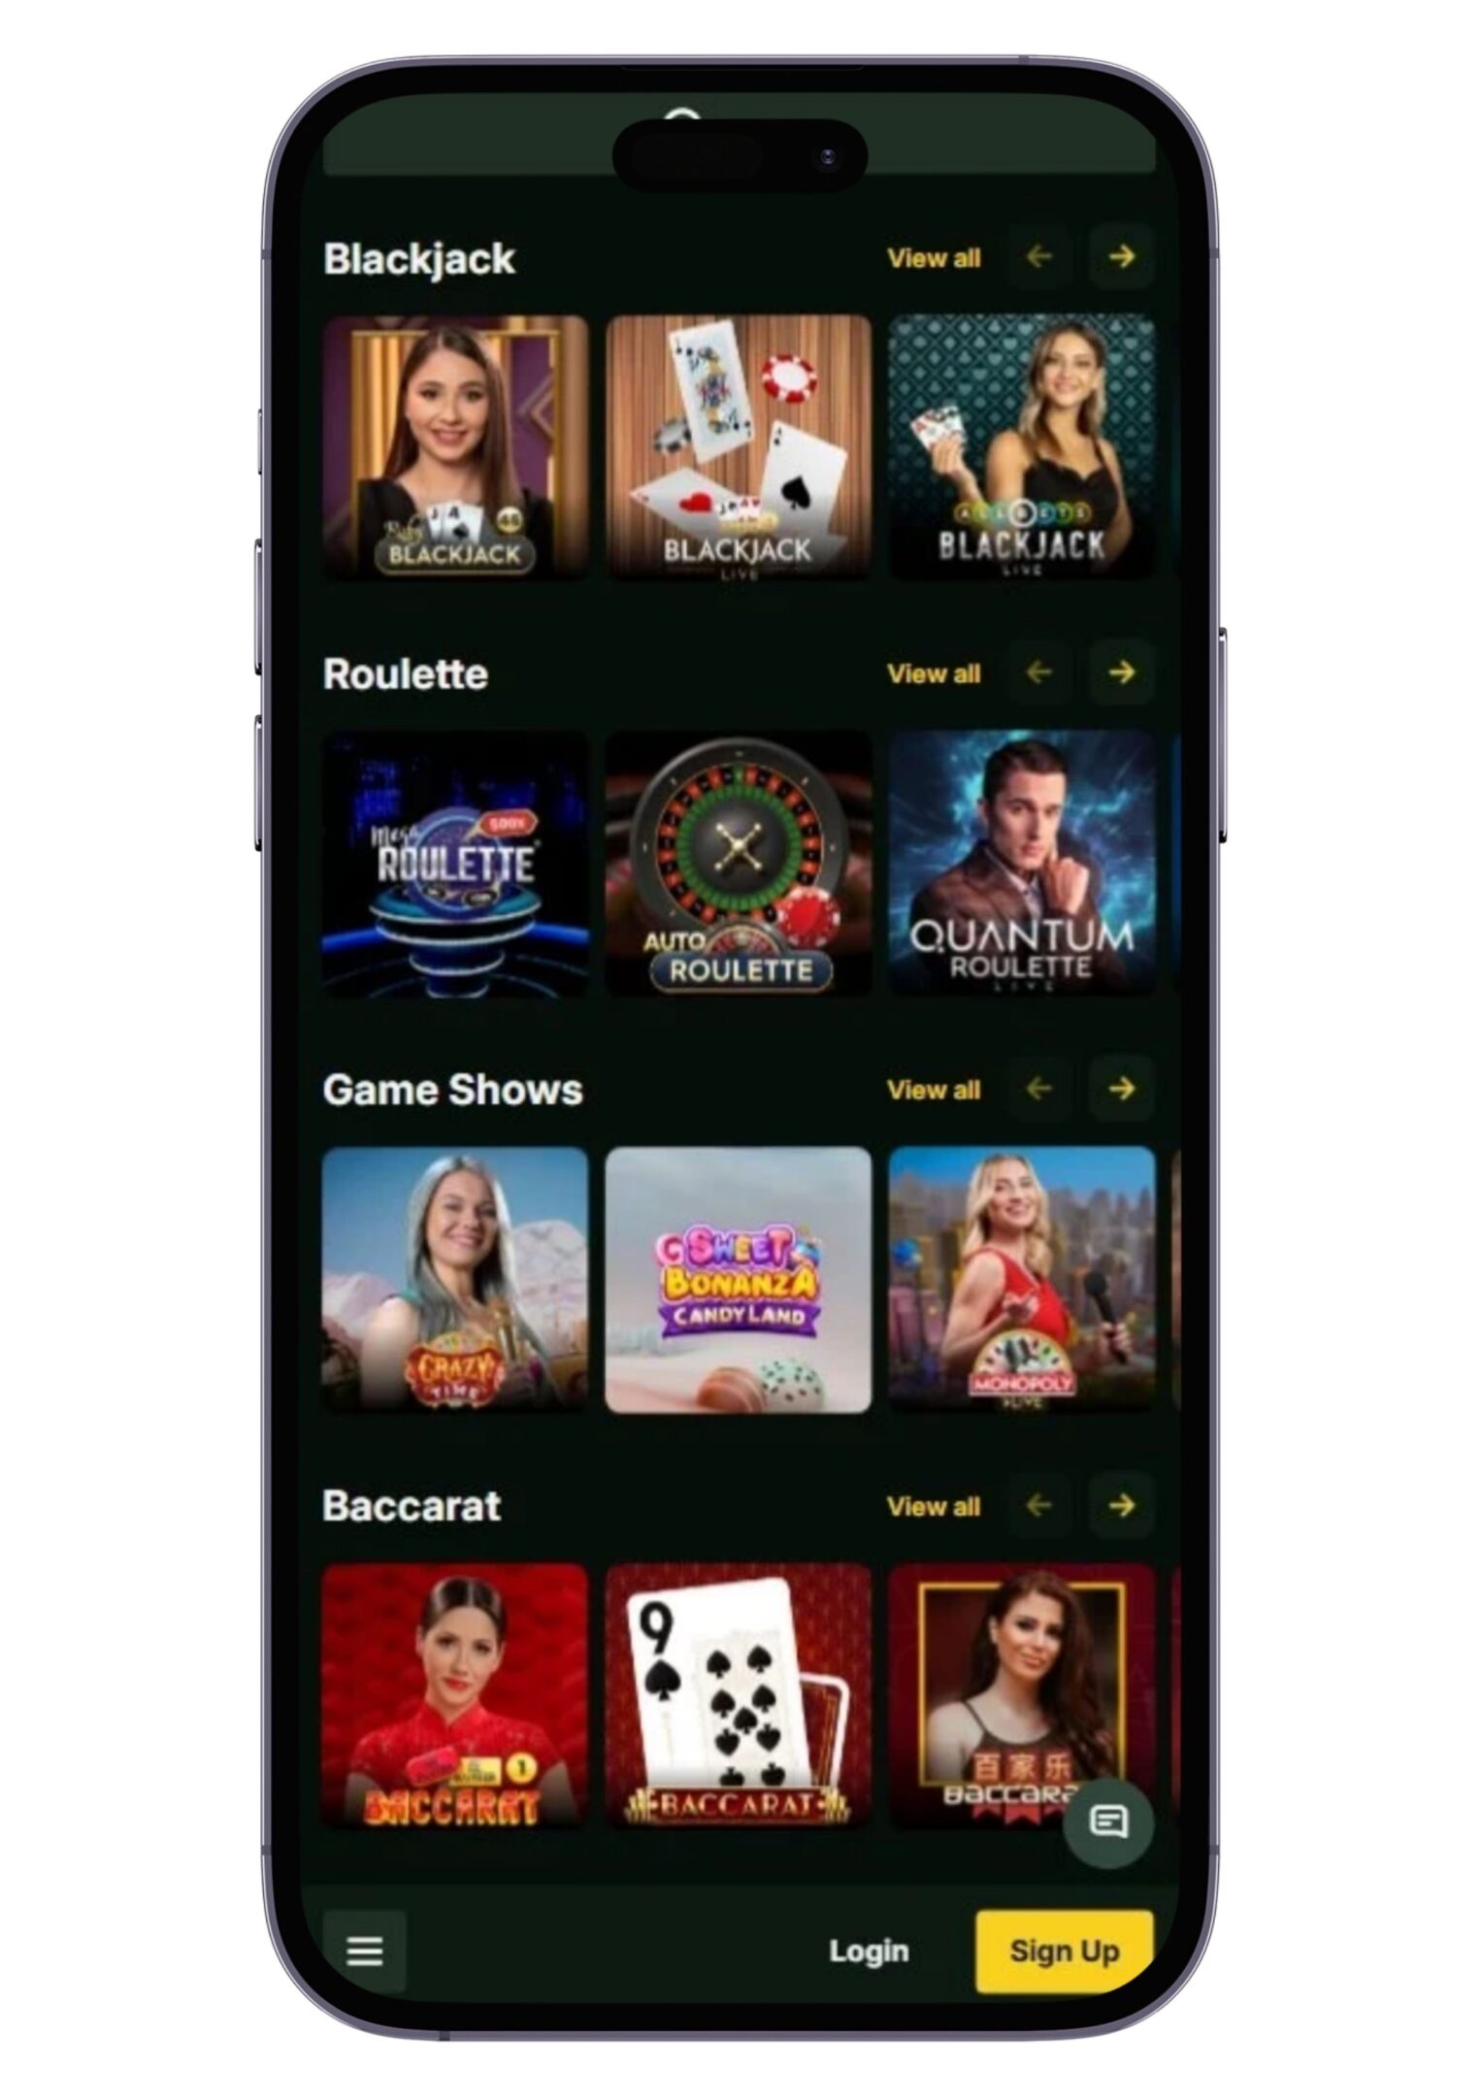View all Blackjack games

coord(934,258)
